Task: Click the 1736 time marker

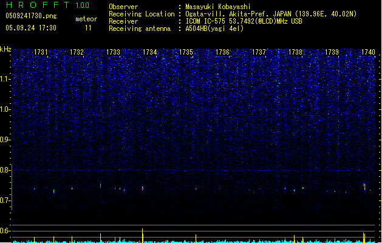Action: click(222, 52)
